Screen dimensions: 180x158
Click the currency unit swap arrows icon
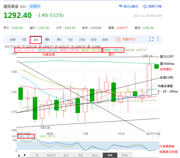click(x=120, y=6)
